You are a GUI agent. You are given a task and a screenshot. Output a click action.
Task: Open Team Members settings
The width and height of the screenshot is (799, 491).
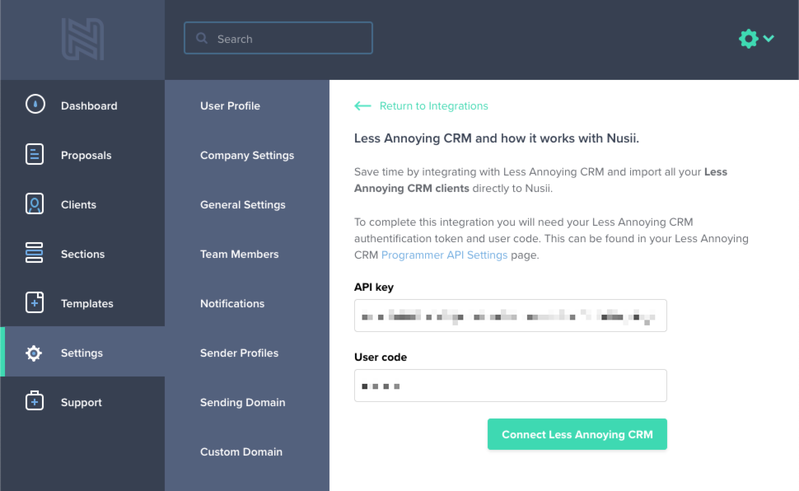tap(239, 254)
